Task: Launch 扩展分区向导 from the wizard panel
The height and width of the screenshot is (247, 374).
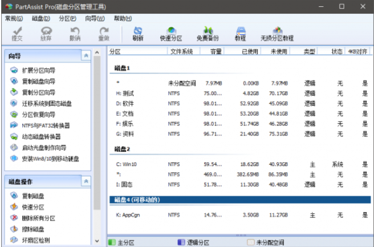Action: 32,70
